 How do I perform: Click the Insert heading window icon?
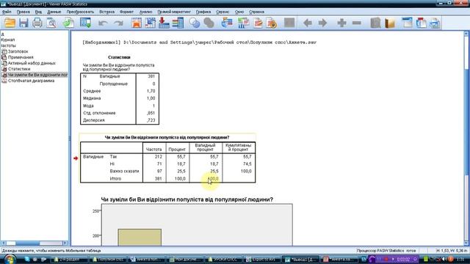[407, 23]
